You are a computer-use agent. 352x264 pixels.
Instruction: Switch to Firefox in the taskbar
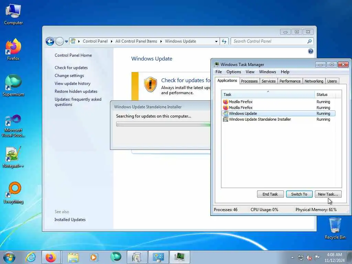point(51,257)
